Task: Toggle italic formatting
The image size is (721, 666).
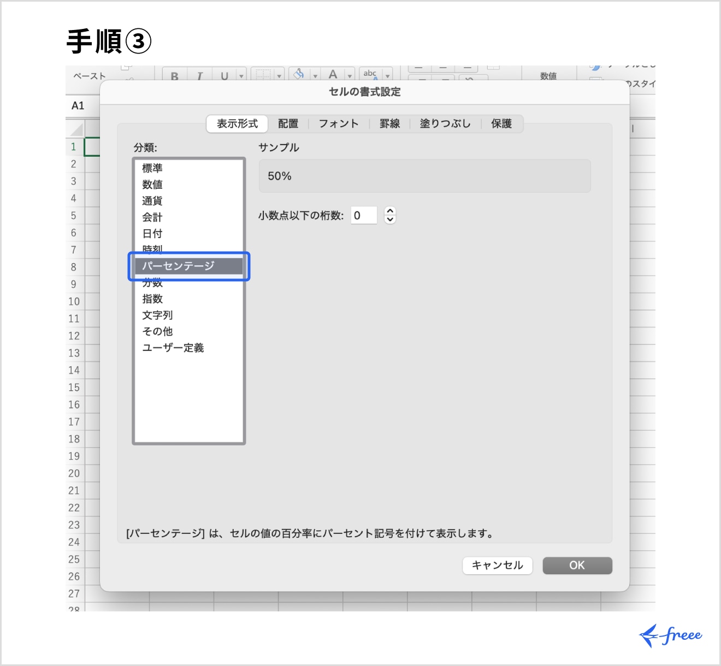Action: 200,75
